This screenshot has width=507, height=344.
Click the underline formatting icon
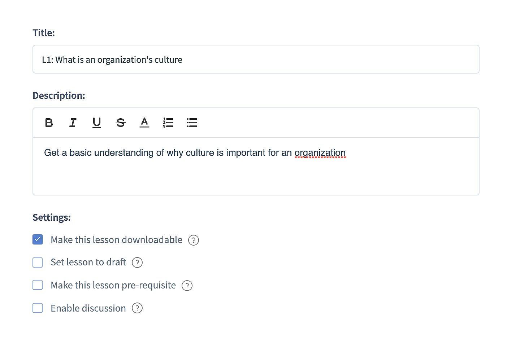click(x=97, y=123)
